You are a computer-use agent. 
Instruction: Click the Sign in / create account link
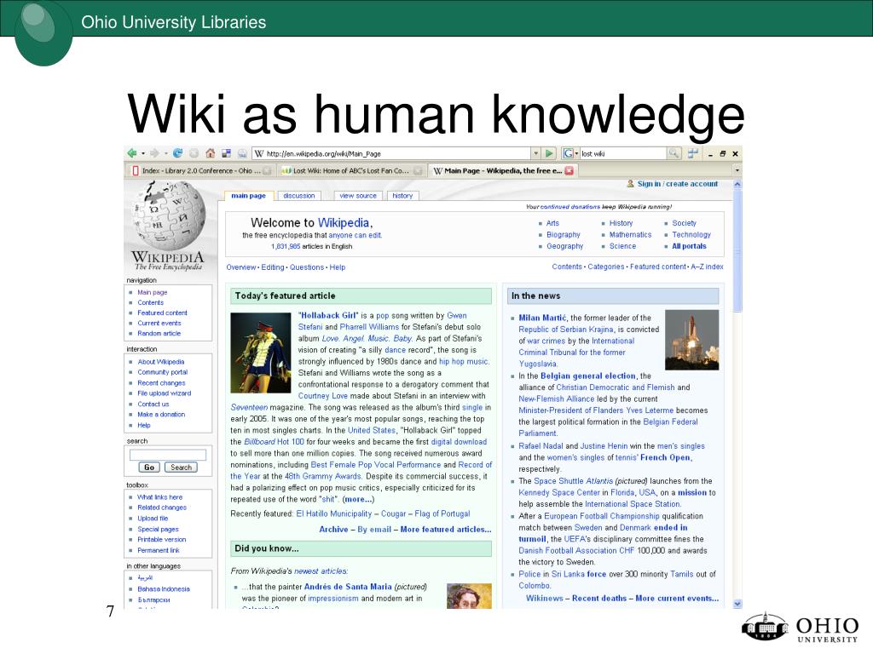point(678,184)
